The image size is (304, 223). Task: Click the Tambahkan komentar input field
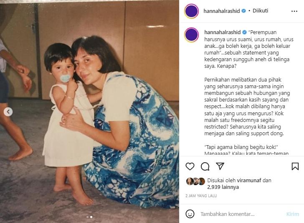pos(241,214)
